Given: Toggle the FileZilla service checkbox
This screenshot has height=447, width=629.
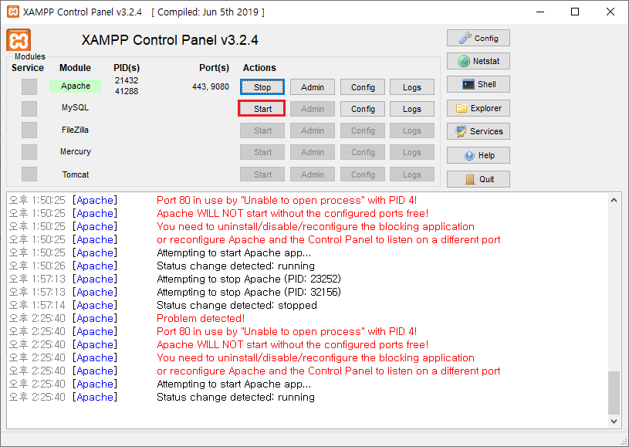Looking at the screenshot, I should tap(29, 130).
